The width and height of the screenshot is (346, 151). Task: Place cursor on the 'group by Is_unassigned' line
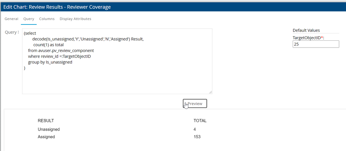click(x=50, y=62)
